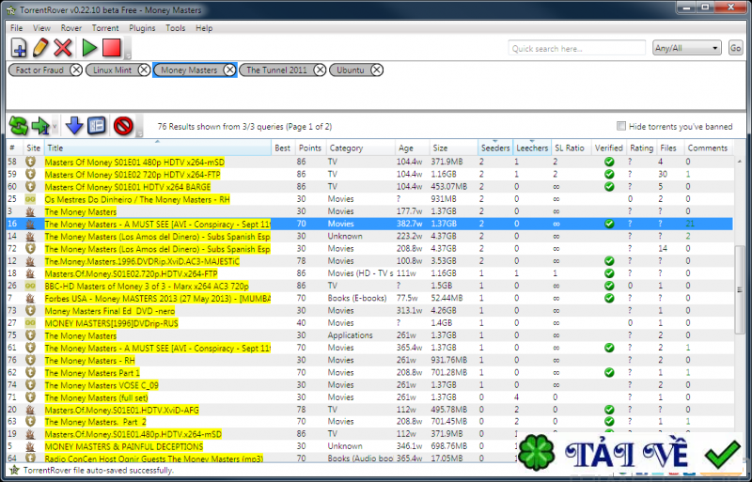Close the Fact or Fraud query tab
Viewport: 752px width, 482px height.
pyautogui.click(x=75, y=70)
